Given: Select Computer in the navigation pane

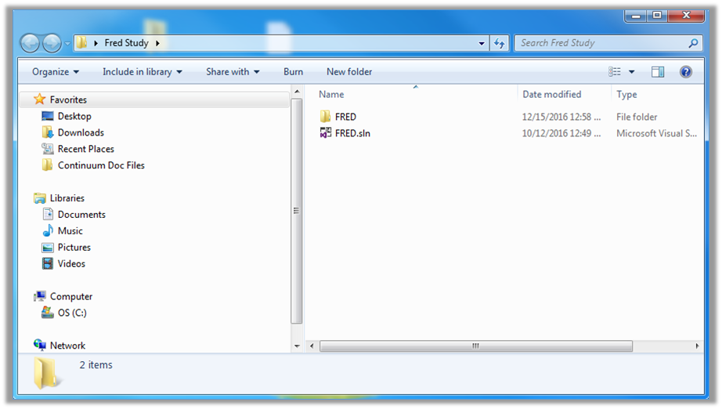Looking at the screenshot, I should coord(71,297).
